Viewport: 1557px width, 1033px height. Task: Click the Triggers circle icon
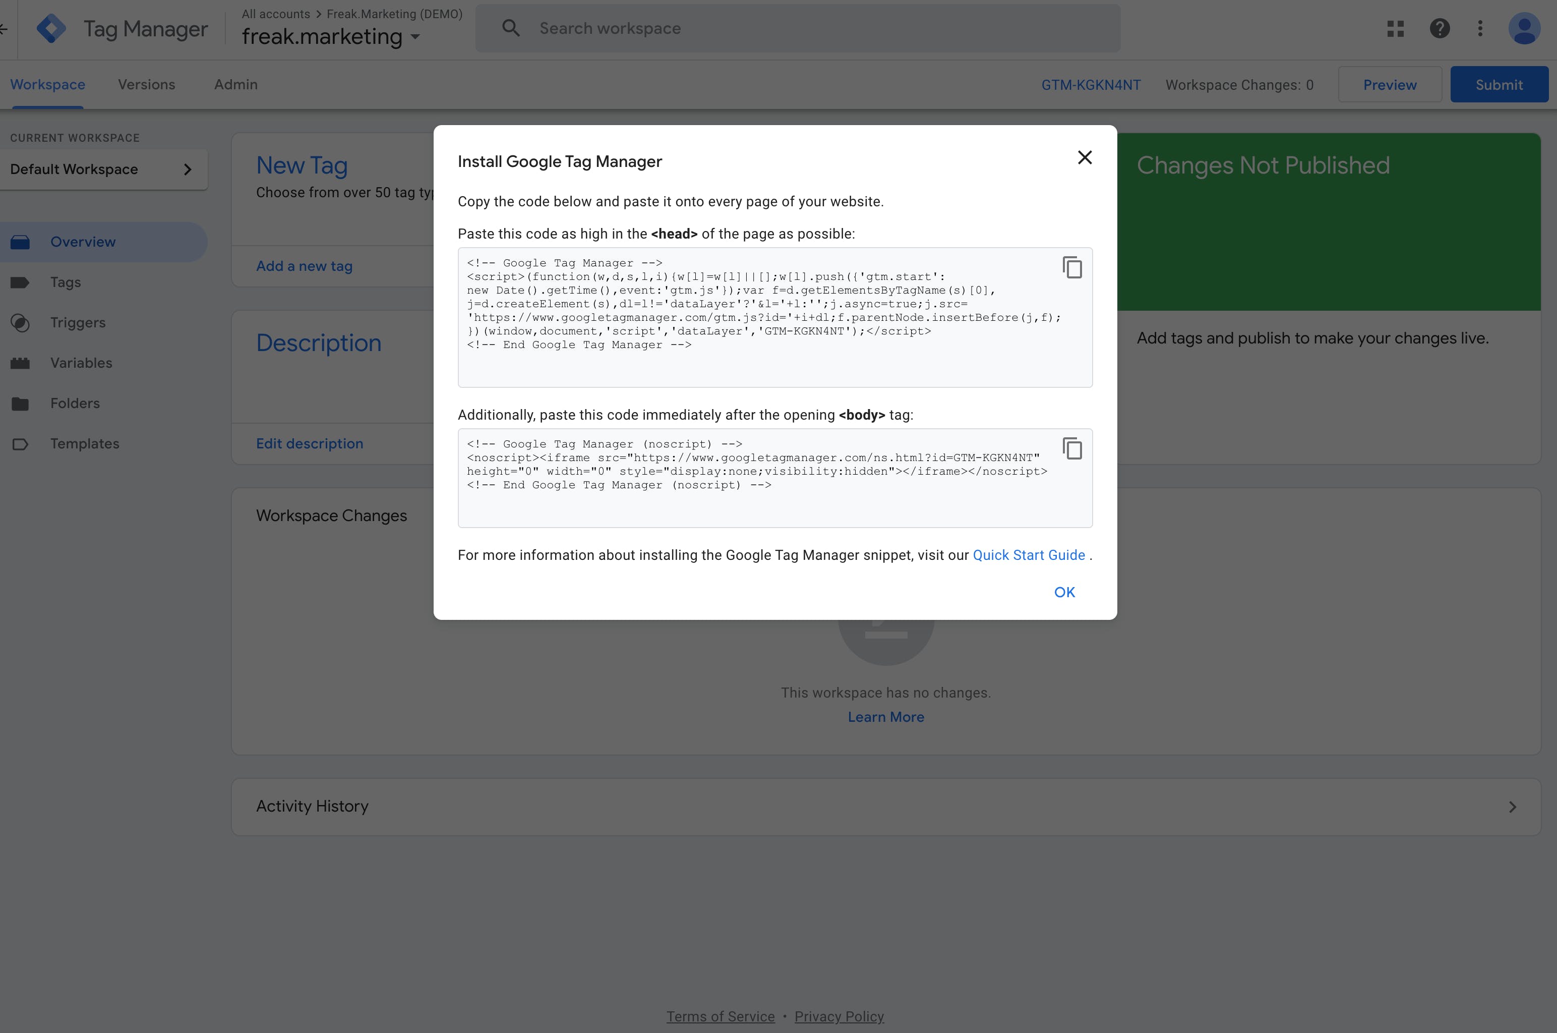[20, 323]
